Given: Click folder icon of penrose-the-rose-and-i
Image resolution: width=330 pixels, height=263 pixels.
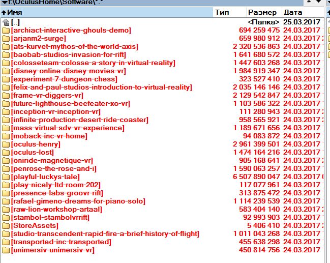Looking at the screenshot, I should tap(6, 169).
